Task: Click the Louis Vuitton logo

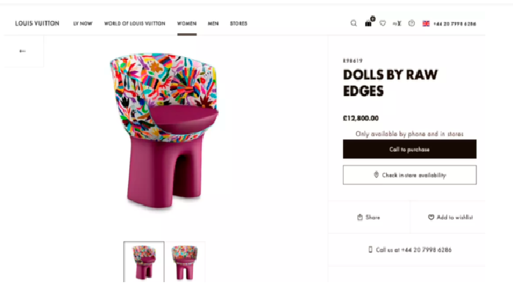Action: click(x=37, y=23)
